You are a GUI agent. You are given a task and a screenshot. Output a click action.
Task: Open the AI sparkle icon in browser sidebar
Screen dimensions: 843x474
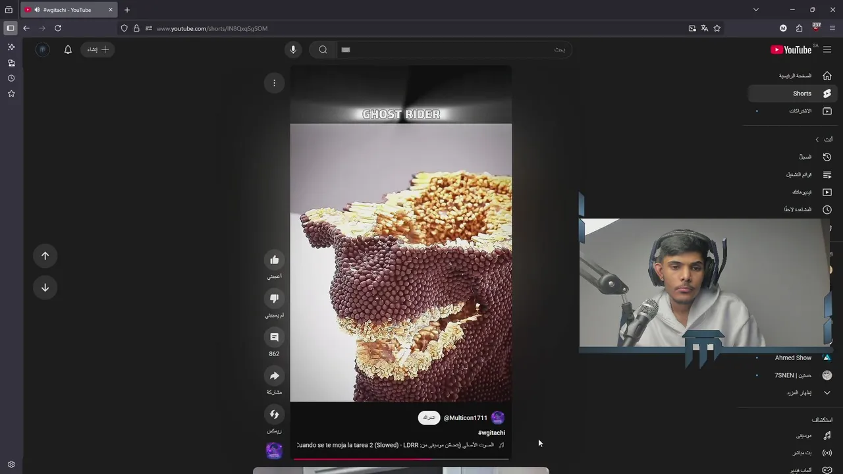[11, 47]
